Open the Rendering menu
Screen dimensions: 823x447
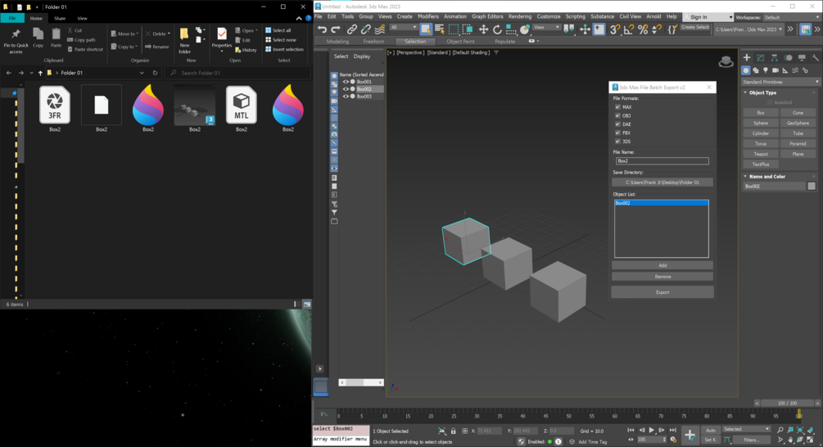pyautogui.click(x=520, y=17)
